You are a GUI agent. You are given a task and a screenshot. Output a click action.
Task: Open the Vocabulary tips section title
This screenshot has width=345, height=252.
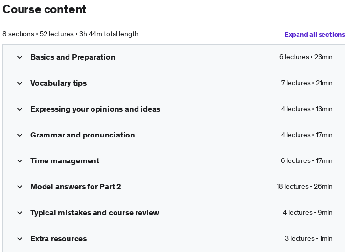59,83
